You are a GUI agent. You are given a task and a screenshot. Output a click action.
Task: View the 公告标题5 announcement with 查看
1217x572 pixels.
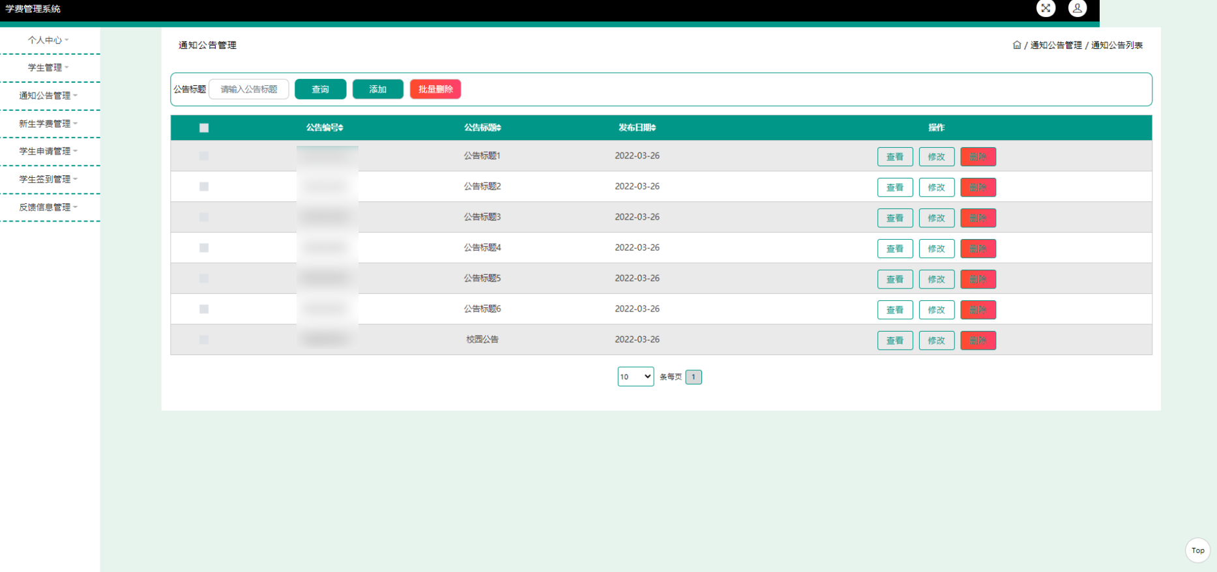[895, 279]
